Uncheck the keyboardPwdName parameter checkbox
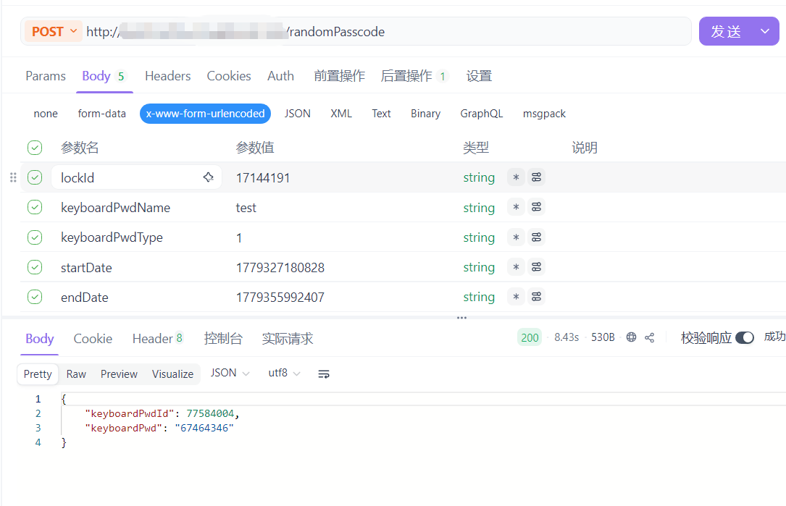786x506 pixels. (x=35, y=207)
